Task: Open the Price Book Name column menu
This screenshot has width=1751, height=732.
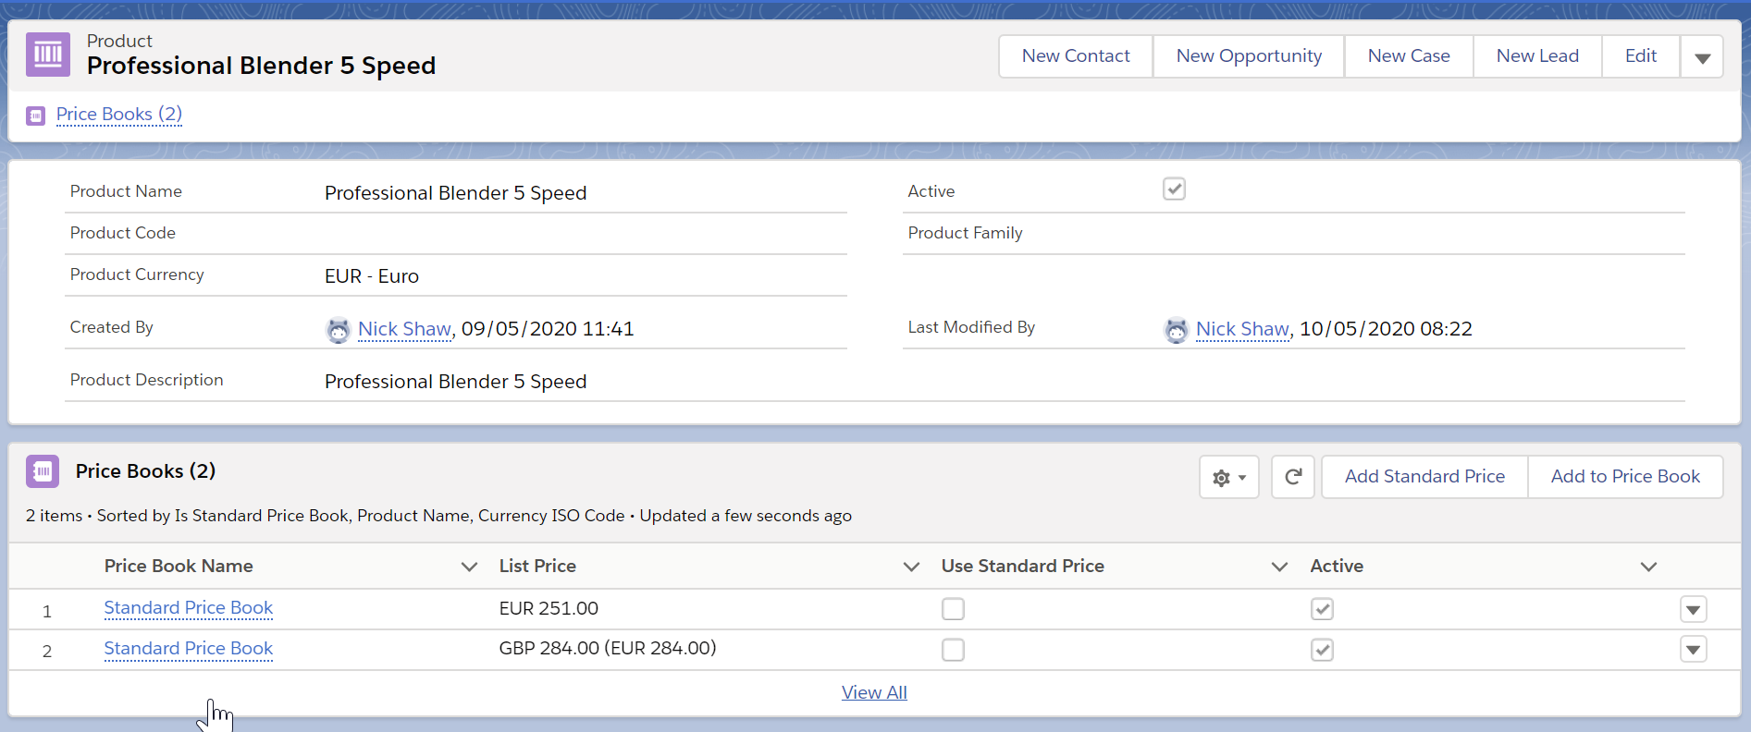Action: click(469, 567)
